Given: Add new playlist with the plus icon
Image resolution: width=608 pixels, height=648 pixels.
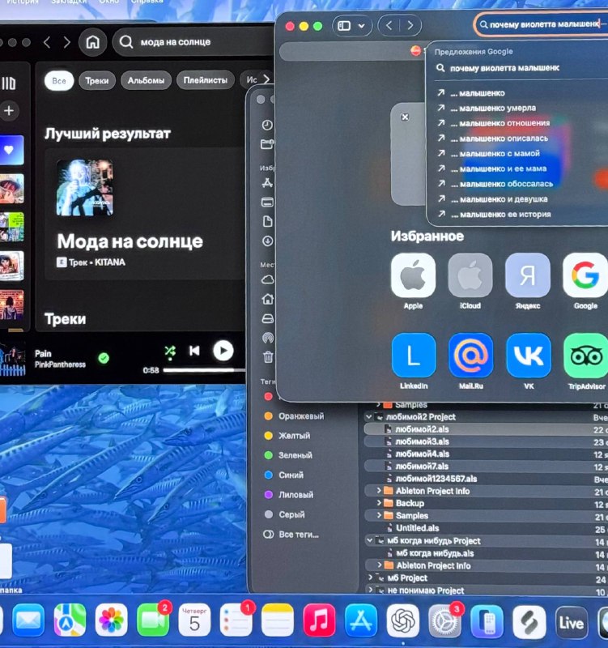Looking at the screenshot, I should [x=9, y=111].
